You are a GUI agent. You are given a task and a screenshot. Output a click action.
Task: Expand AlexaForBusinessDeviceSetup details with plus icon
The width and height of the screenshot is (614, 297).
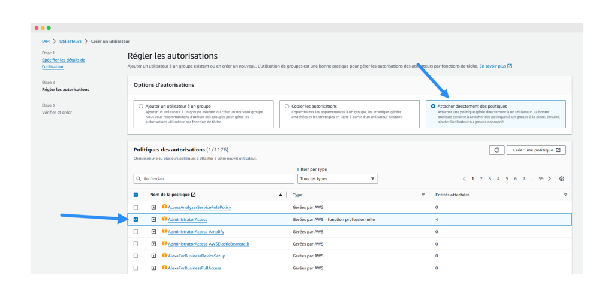pyautogui.click(x=154, y=256)
